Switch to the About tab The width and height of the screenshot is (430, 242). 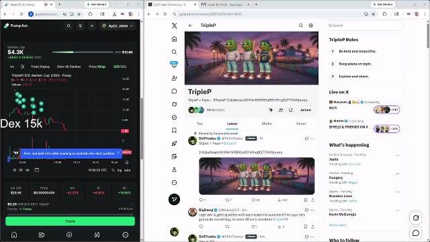coord(301,124)
